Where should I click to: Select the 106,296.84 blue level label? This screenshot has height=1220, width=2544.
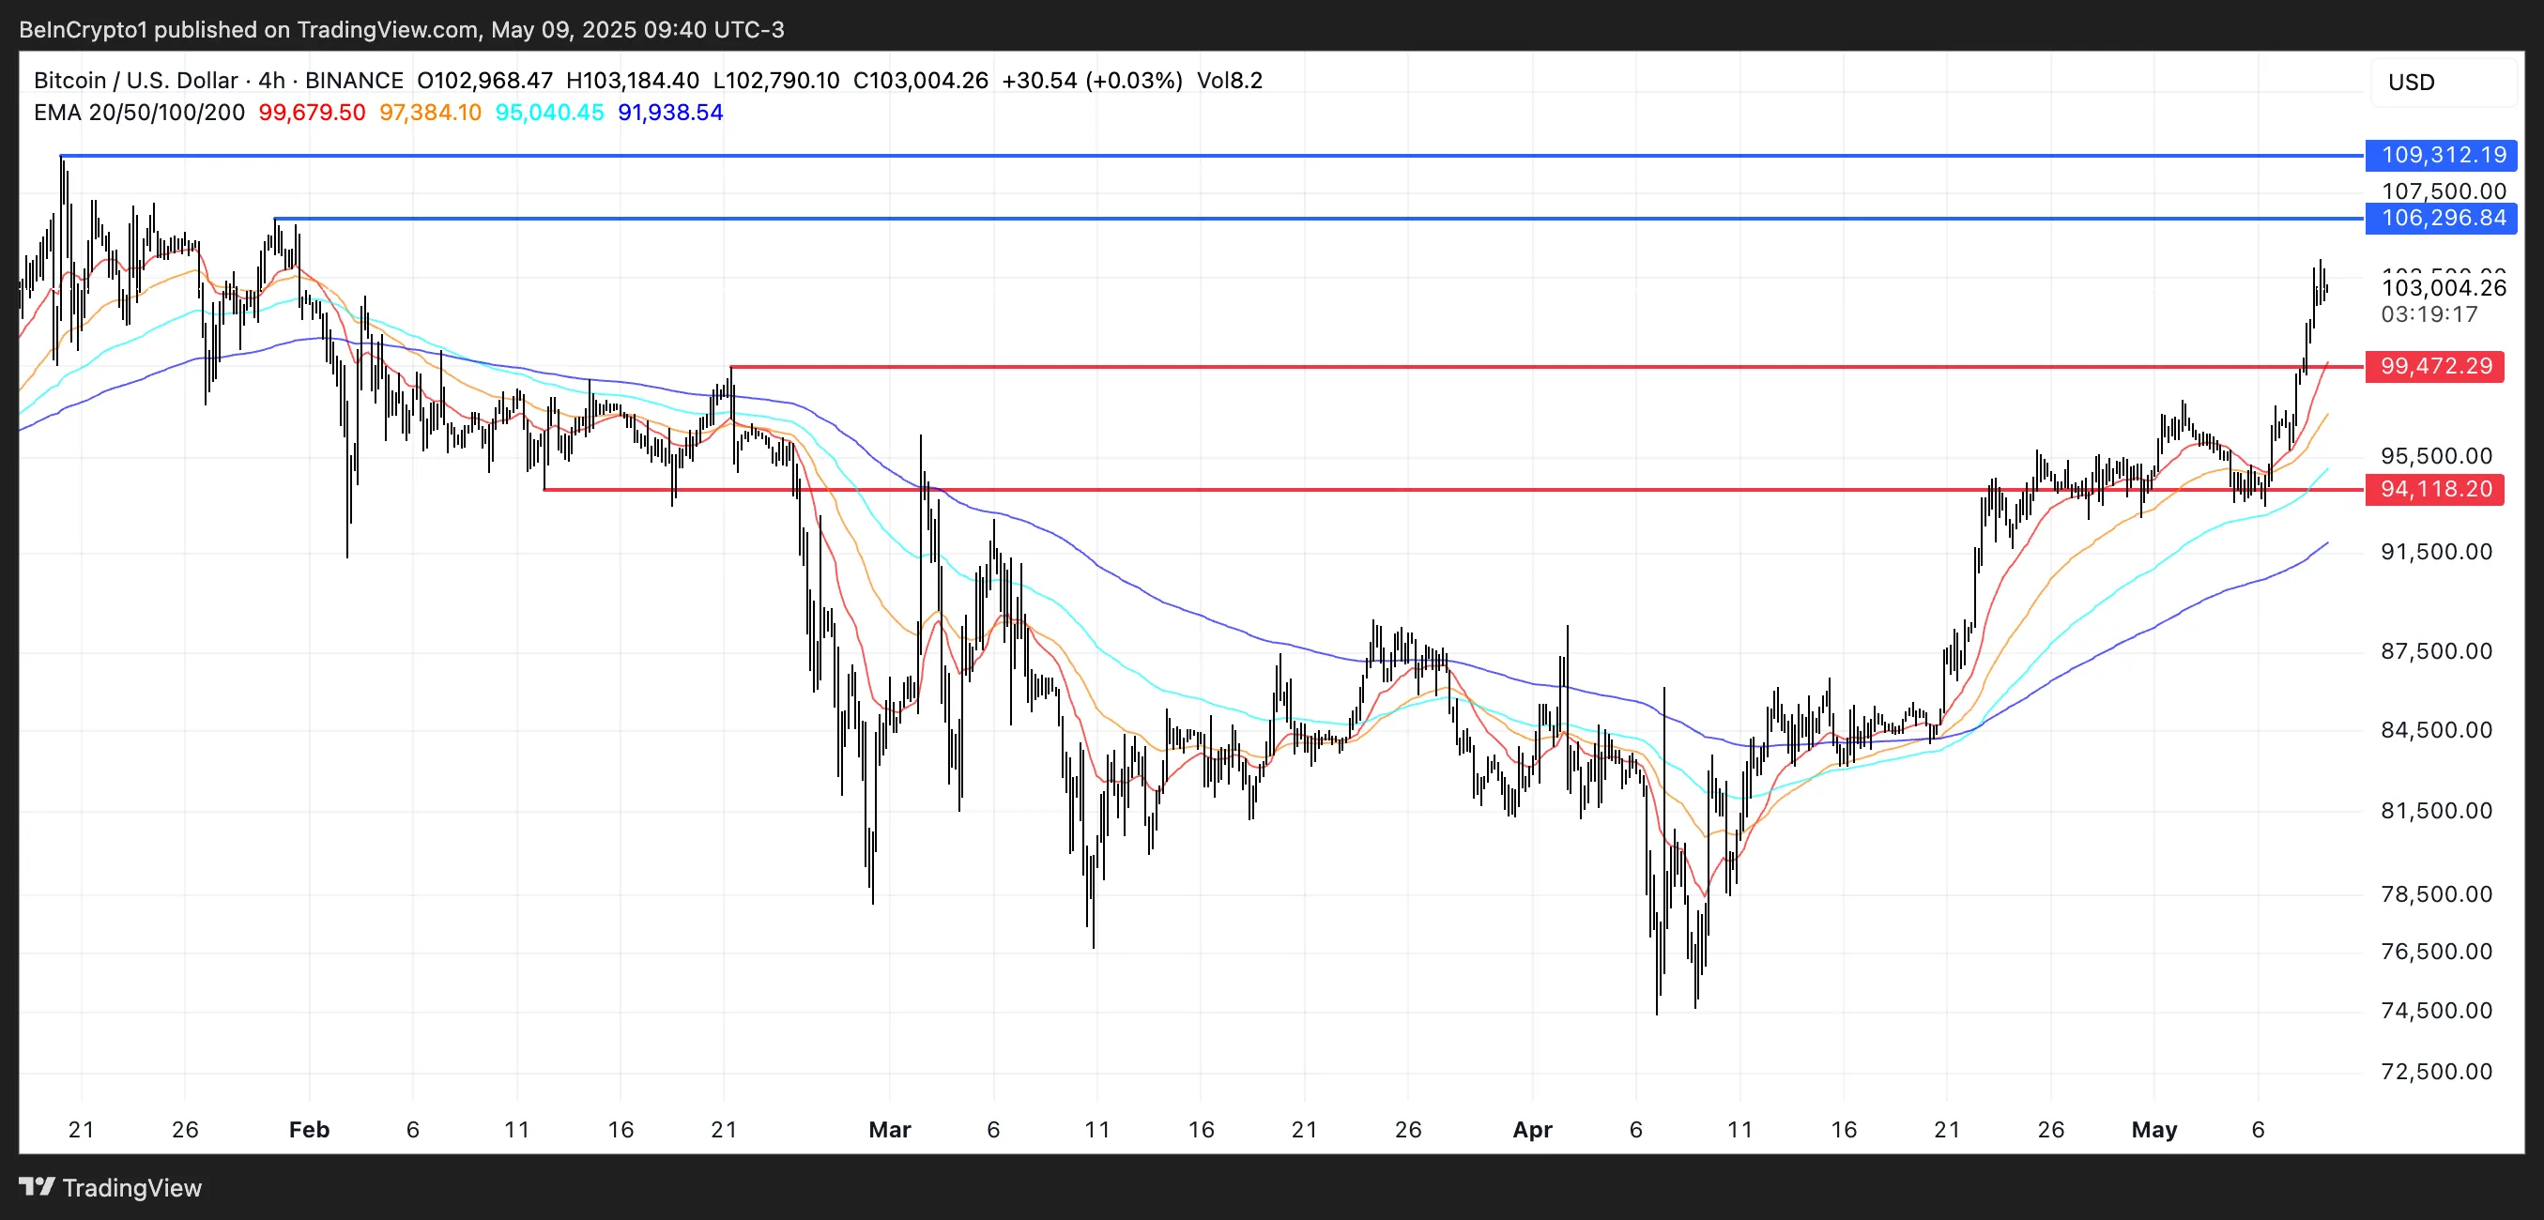(2442, 218)
